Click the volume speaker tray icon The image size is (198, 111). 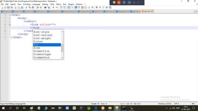click(x=174, y=108)
